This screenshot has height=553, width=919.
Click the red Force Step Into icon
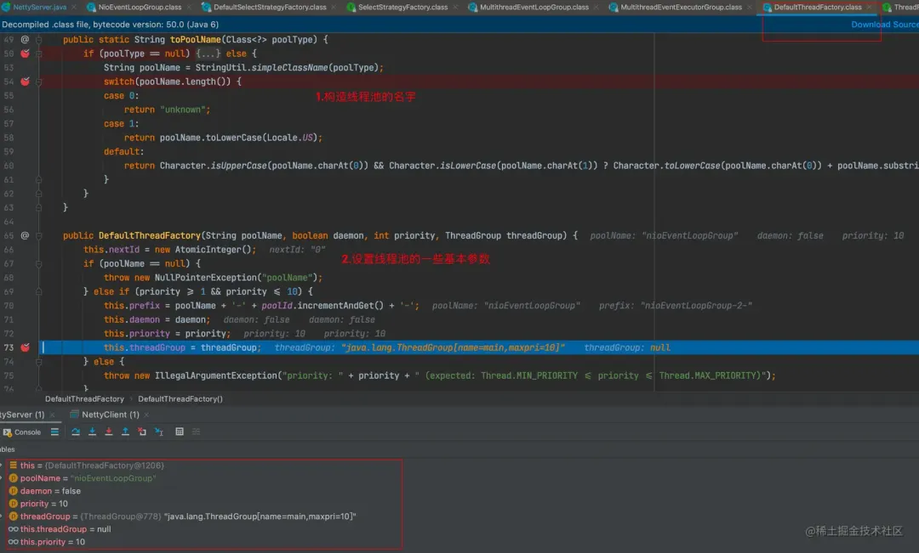pos(108,432)
